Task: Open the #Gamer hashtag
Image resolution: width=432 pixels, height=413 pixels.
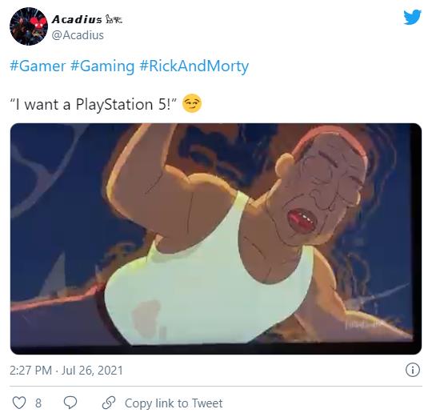Action: point(38,66)
